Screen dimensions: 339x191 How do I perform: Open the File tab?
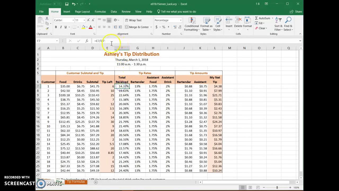point(41,12)
